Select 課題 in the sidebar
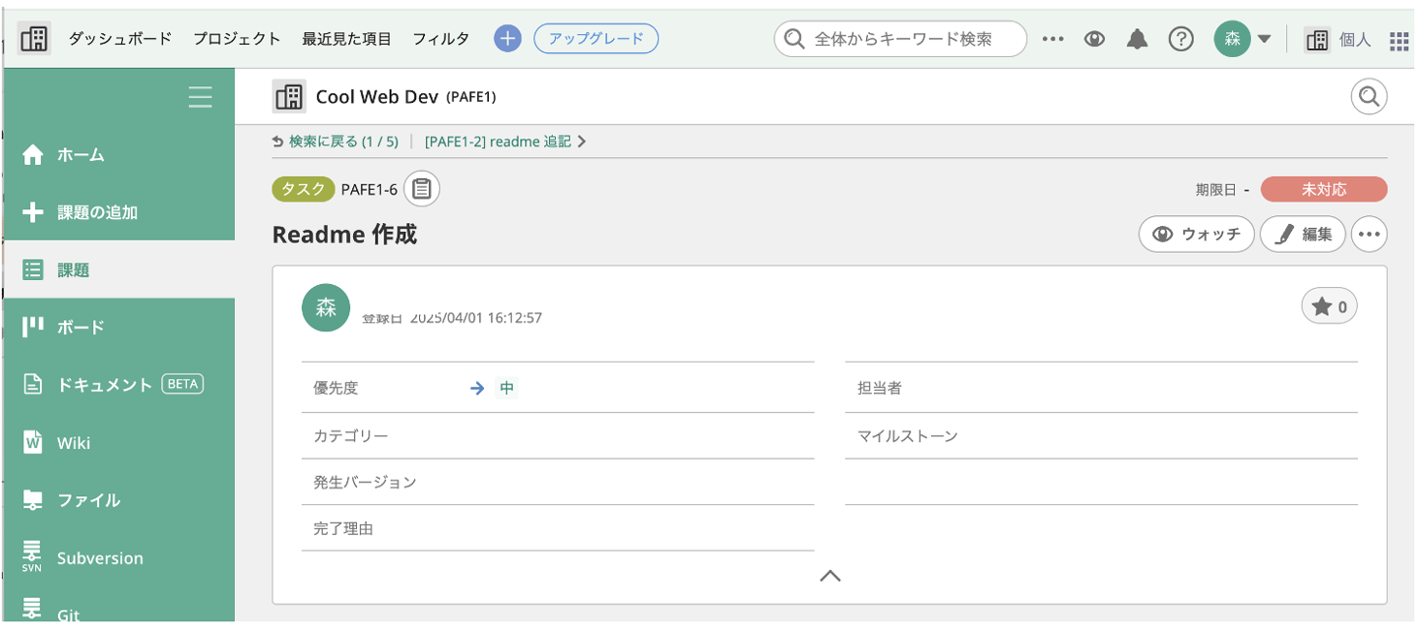 point(118,270)
